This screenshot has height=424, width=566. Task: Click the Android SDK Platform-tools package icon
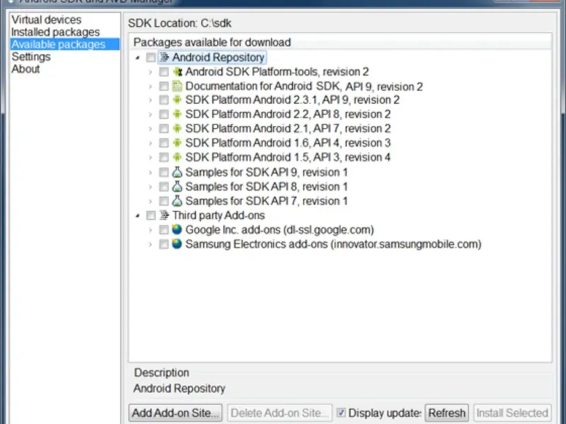(x=177, y=72)
